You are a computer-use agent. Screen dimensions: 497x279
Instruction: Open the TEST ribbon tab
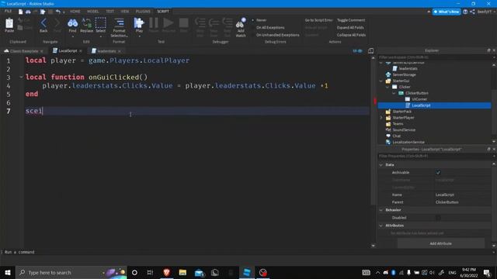click(x=110, y=12)
